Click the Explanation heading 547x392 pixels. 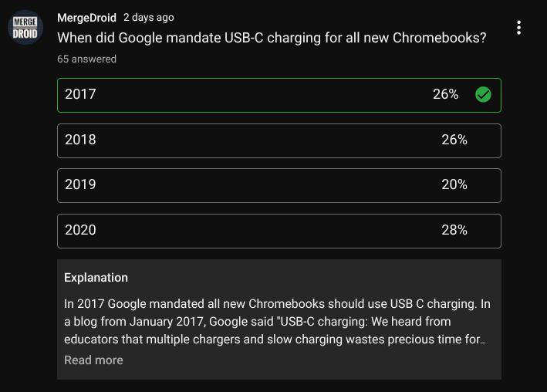pyautogui.click(x=96, y=277)
